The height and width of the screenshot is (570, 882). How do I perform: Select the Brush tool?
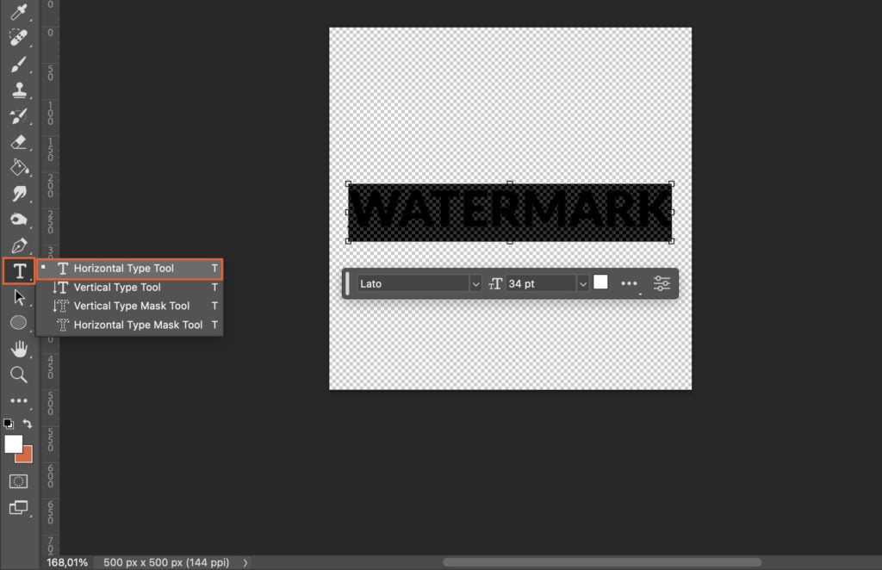coord(20,63)
